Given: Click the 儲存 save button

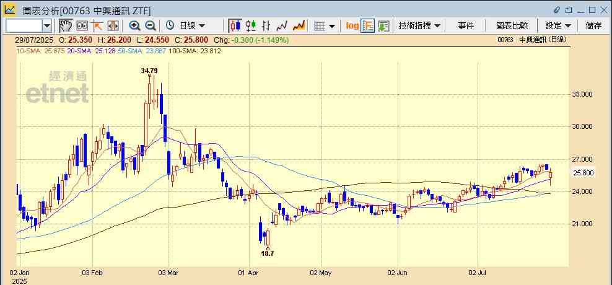Looking at the screenshot, I should (593, 26).
